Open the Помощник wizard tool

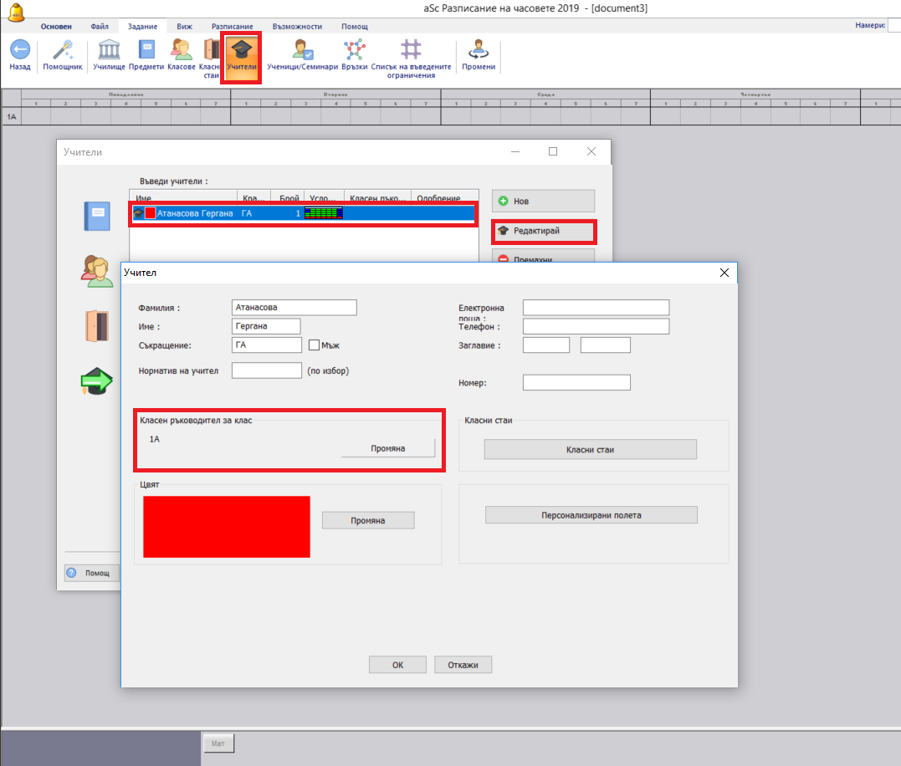click(x=63, y=50)
